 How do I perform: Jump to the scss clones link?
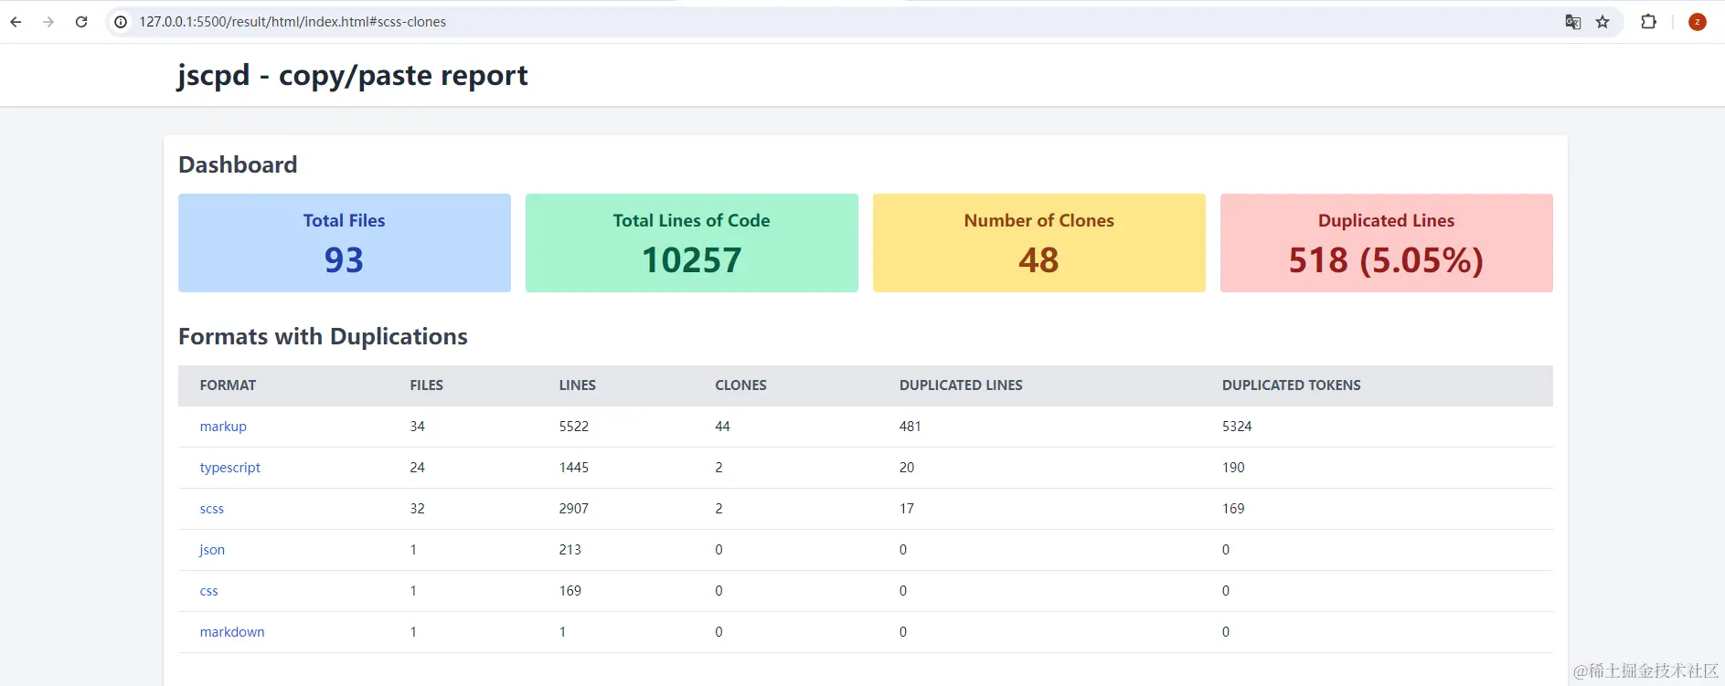212,509
